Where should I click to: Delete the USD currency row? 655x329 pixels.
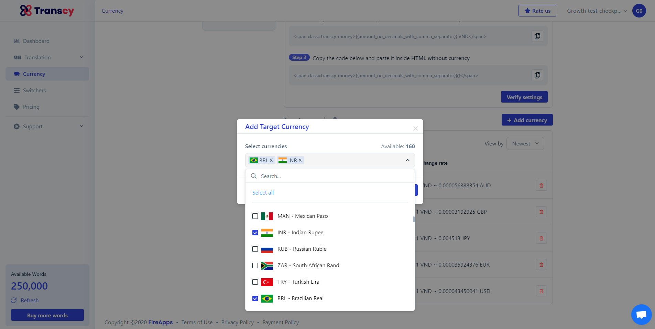(x=541, y=291)
